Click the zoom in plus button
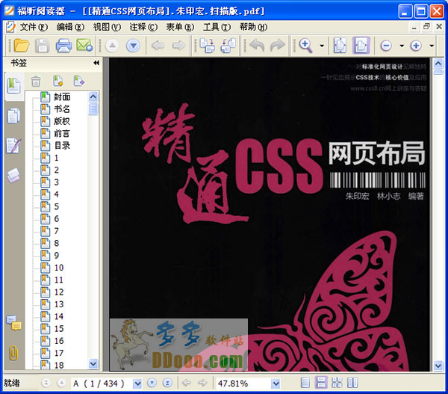Image resolution: width=448 pixels, height=394 pixels. (x=416, y=46)
